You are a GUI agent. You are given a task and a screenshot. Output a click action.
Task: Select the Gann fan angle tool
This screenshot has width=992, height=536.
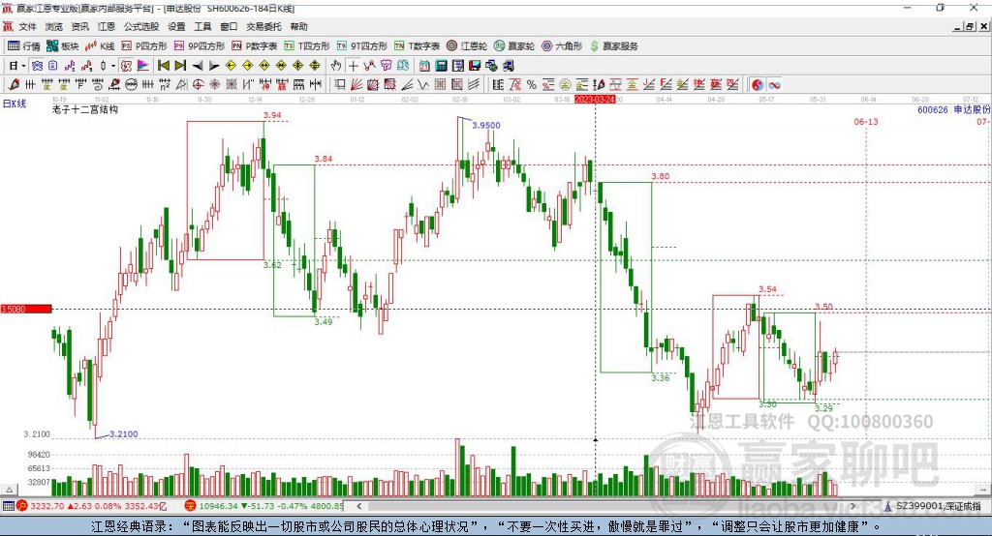click(x=356, y=85)
